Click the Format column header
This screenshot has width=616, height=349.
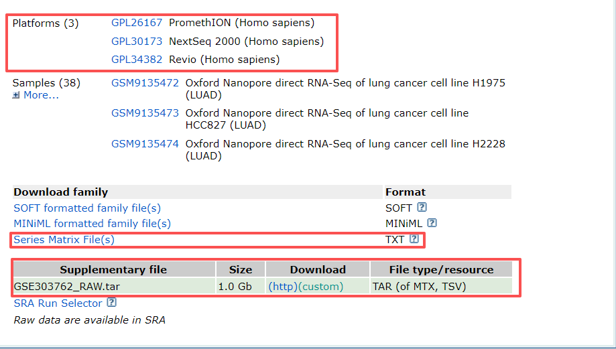(x=448, y=192)
